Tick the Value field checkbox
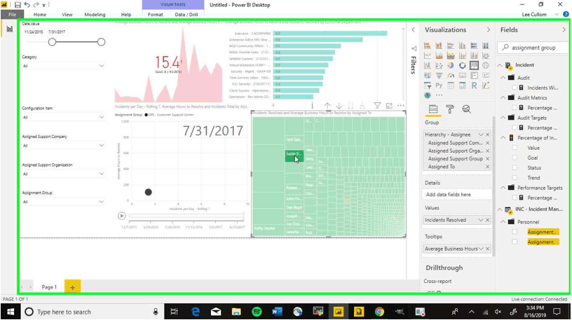 coord(515,148)
